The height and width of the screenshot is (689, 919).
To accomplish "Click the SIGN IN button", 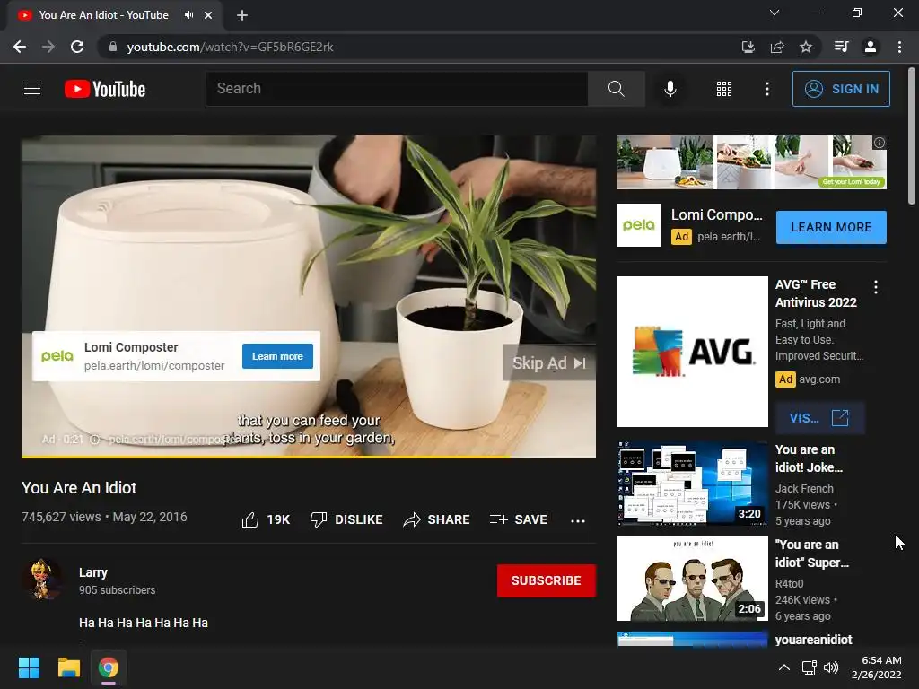I will click(x=841, y=89).
